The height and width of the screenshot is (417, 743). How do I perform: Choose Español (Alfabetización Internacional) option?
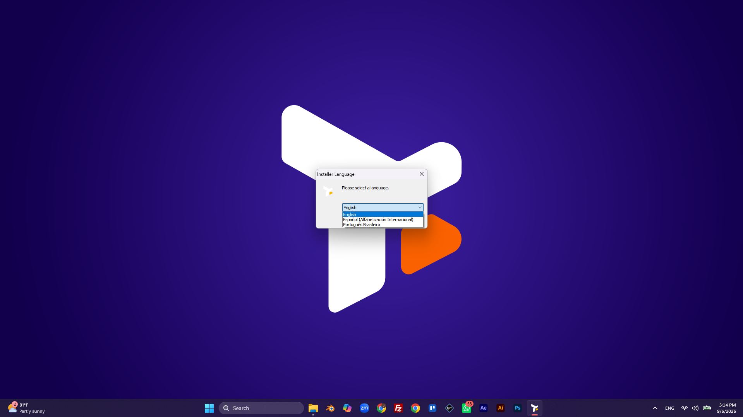coord(383,220)
